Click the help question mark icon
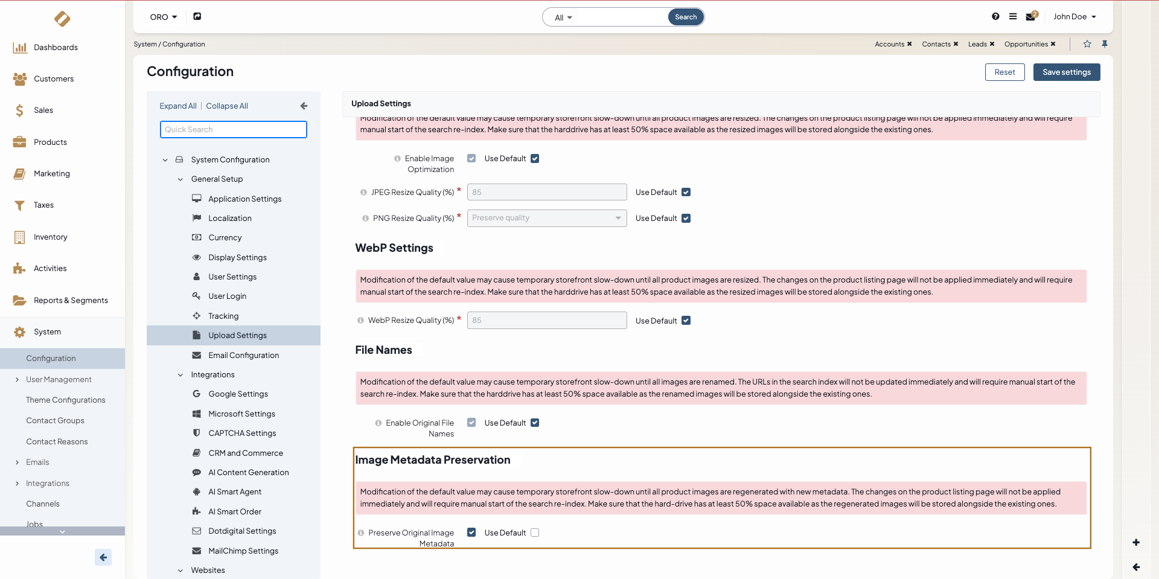This screenshot has height=579, width=1159. [x=995, y=17]
